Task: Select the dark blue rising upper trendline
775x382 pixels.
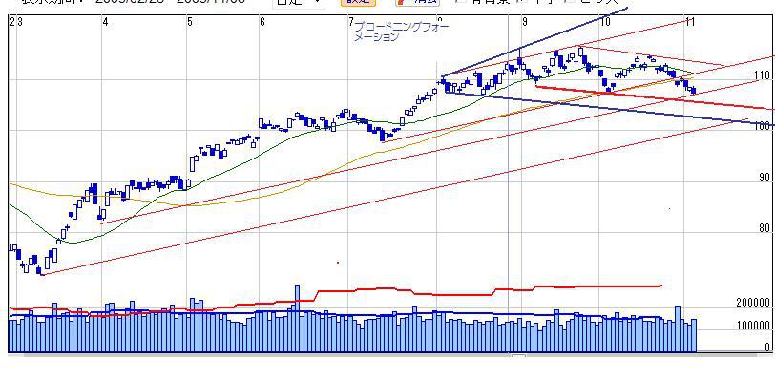Action: pos(534,42)
